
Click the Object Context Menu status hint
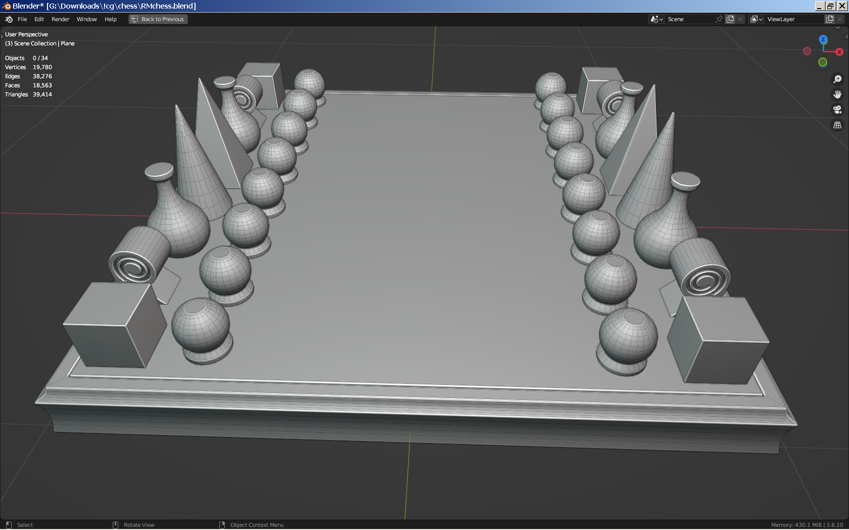pos(252,525)
